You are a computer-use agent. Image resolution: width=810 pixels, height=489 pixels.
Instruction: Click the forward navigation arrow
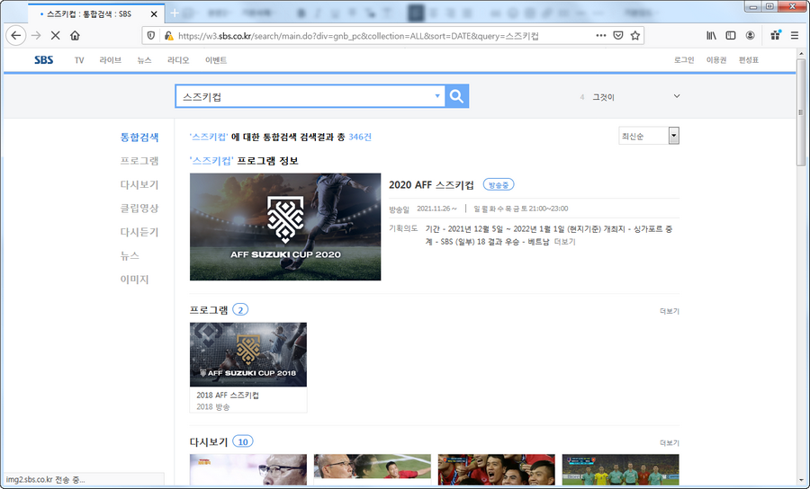coord(36,36)
